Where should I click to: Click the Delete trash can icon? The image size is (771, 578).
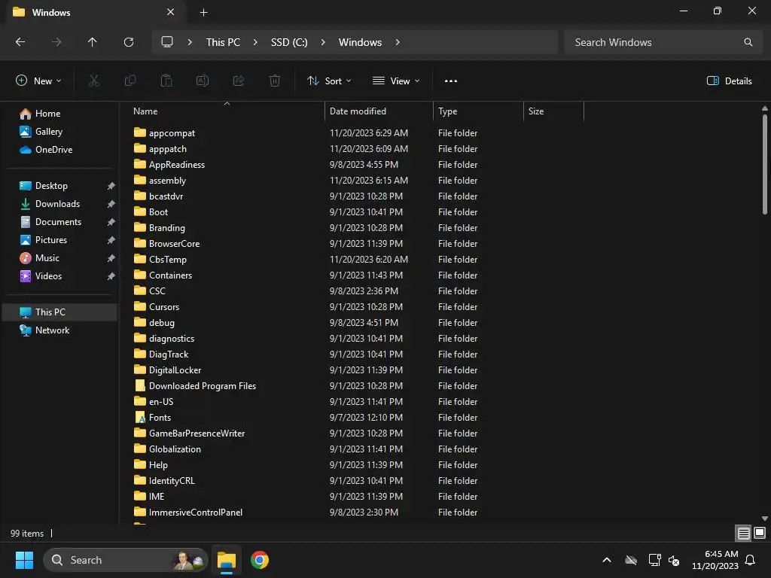pyautogui.click(x=275, y=81)
